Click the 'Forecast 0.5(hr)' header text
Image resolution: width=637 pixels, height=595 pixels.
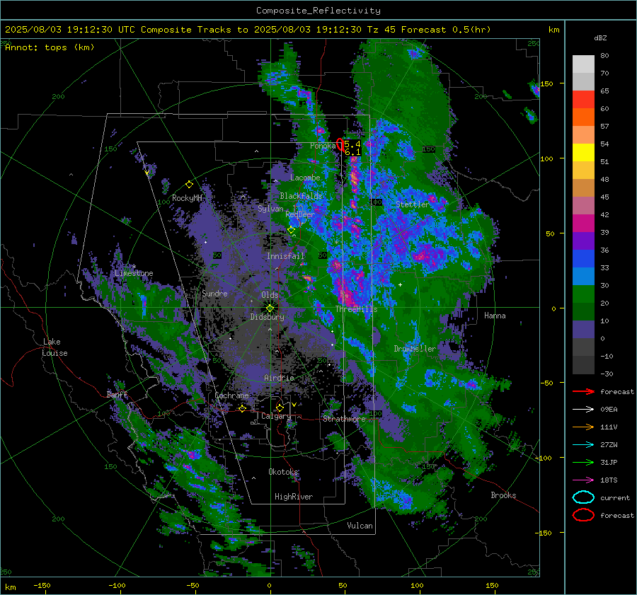tap(446, 30)
